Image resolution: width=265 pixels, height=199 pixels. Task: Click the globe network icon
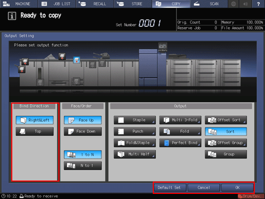point(233,4)
